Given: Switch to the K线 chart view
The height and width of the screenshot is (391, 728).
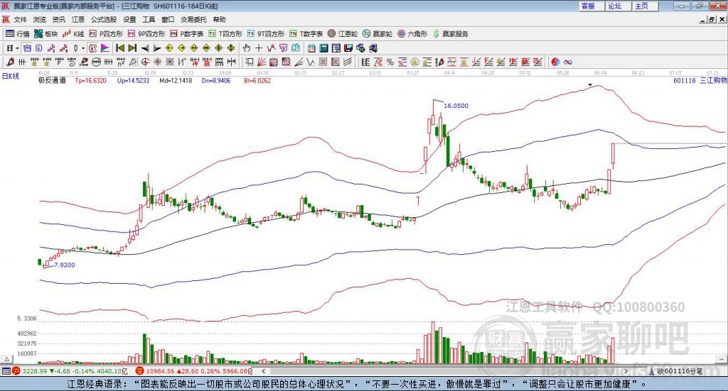Looking at the screenshot, I should tap(73, 34).
